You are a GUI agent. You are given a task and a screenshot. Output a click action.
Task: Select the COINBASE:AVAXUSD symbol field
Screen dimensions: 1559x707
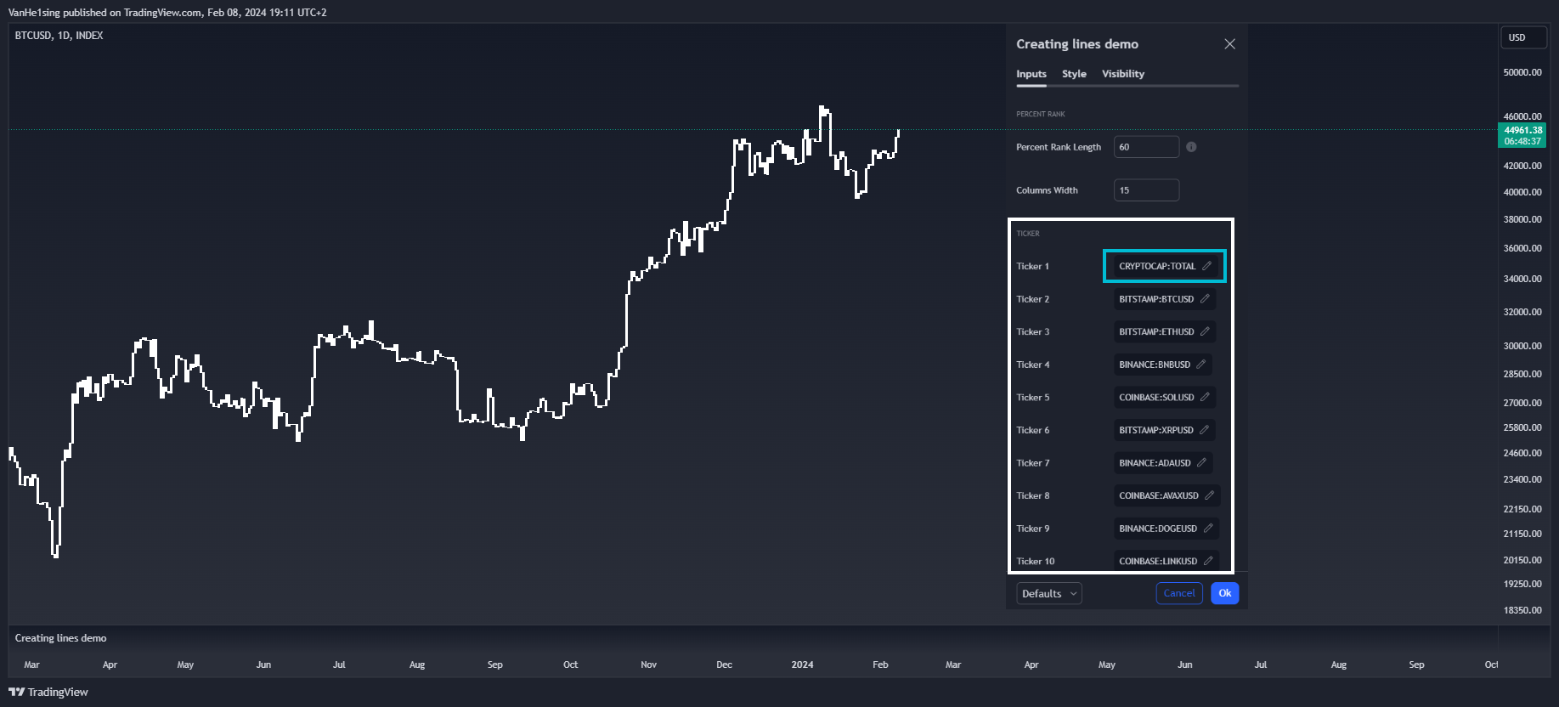coord(1167,495)
